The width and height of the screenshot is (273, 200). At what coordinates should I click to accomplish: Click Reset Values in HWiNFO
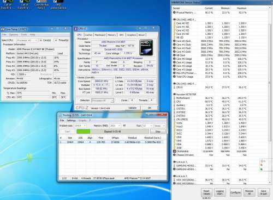(206, 192)
